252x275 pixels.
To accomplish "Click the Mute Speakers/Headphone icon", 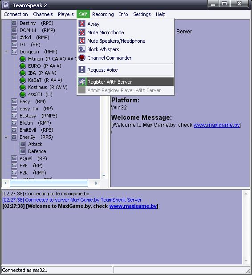I will pyautogui.click(x=82, y=40).
